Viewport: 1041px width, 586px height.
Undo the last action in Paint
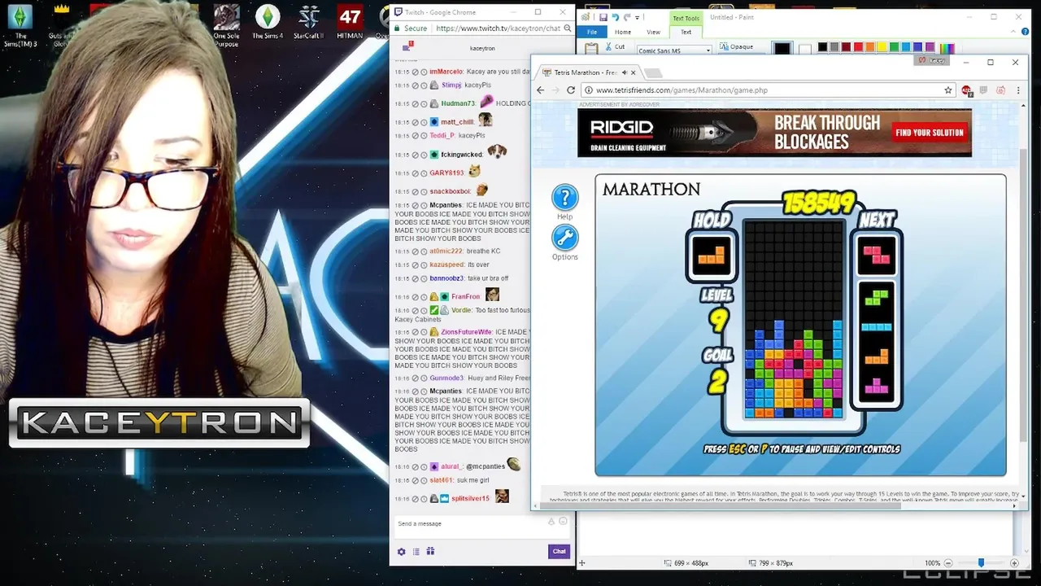click(x=615, y=17)
